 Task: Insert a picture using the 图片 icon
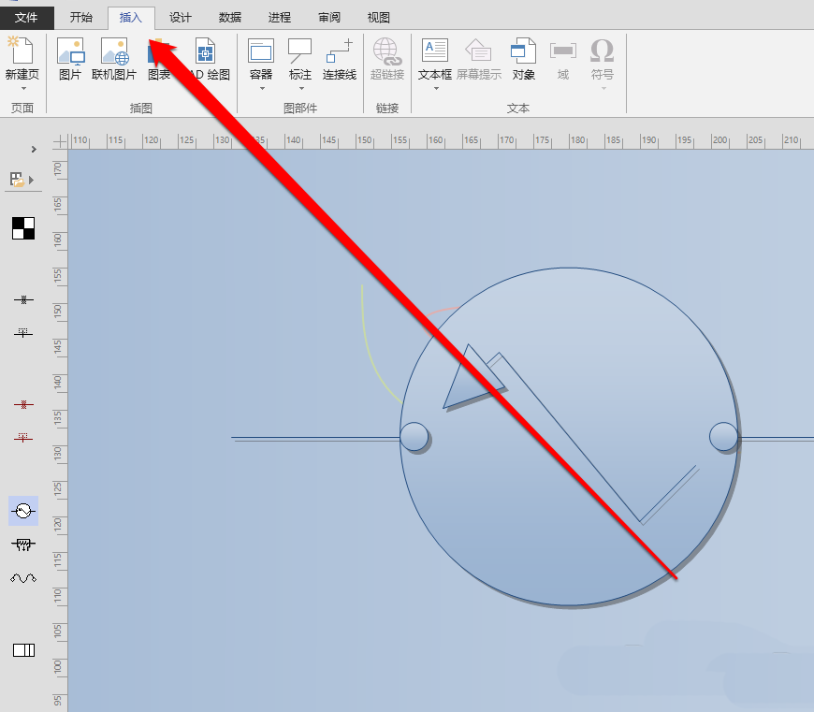[x=71, y=58]
